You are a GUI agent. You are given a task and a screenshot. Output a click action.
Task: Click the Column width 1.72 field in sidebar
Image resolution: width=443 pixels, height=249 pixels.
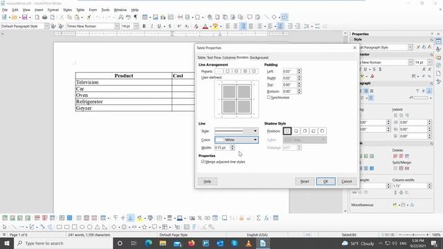coord(409,186)
